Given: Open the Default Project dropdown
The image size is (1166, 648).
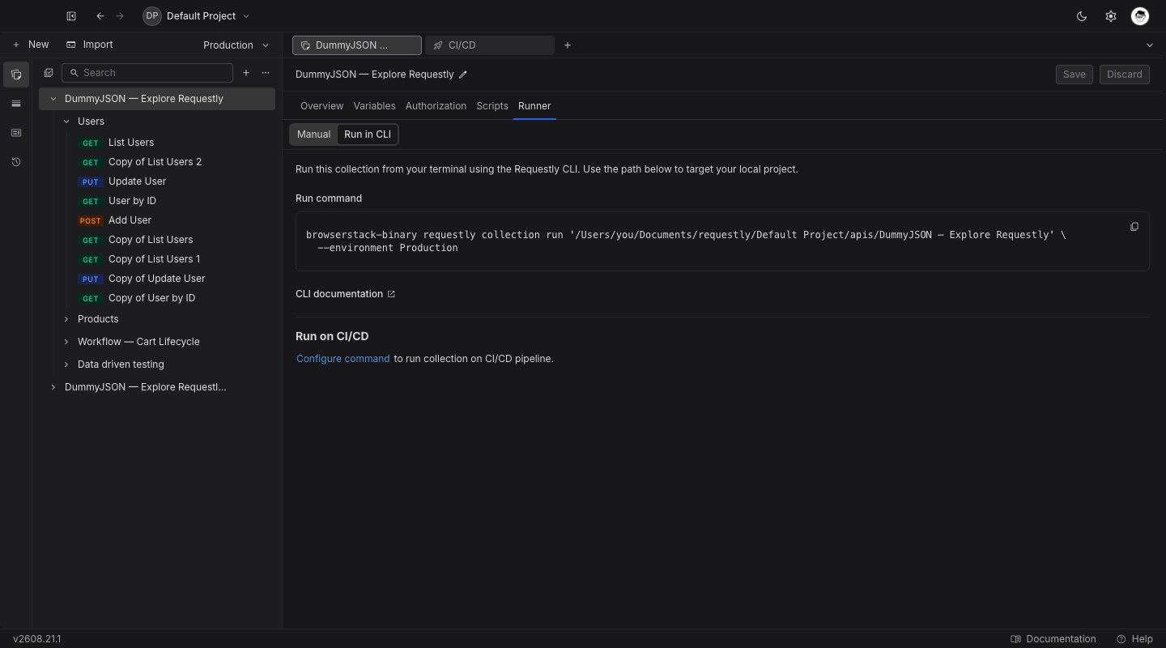Looking at the screenshot, I should tap(197, 16).
